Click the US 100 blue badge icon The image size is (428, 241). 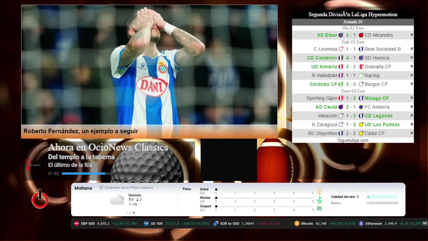(x=146, y=224)
